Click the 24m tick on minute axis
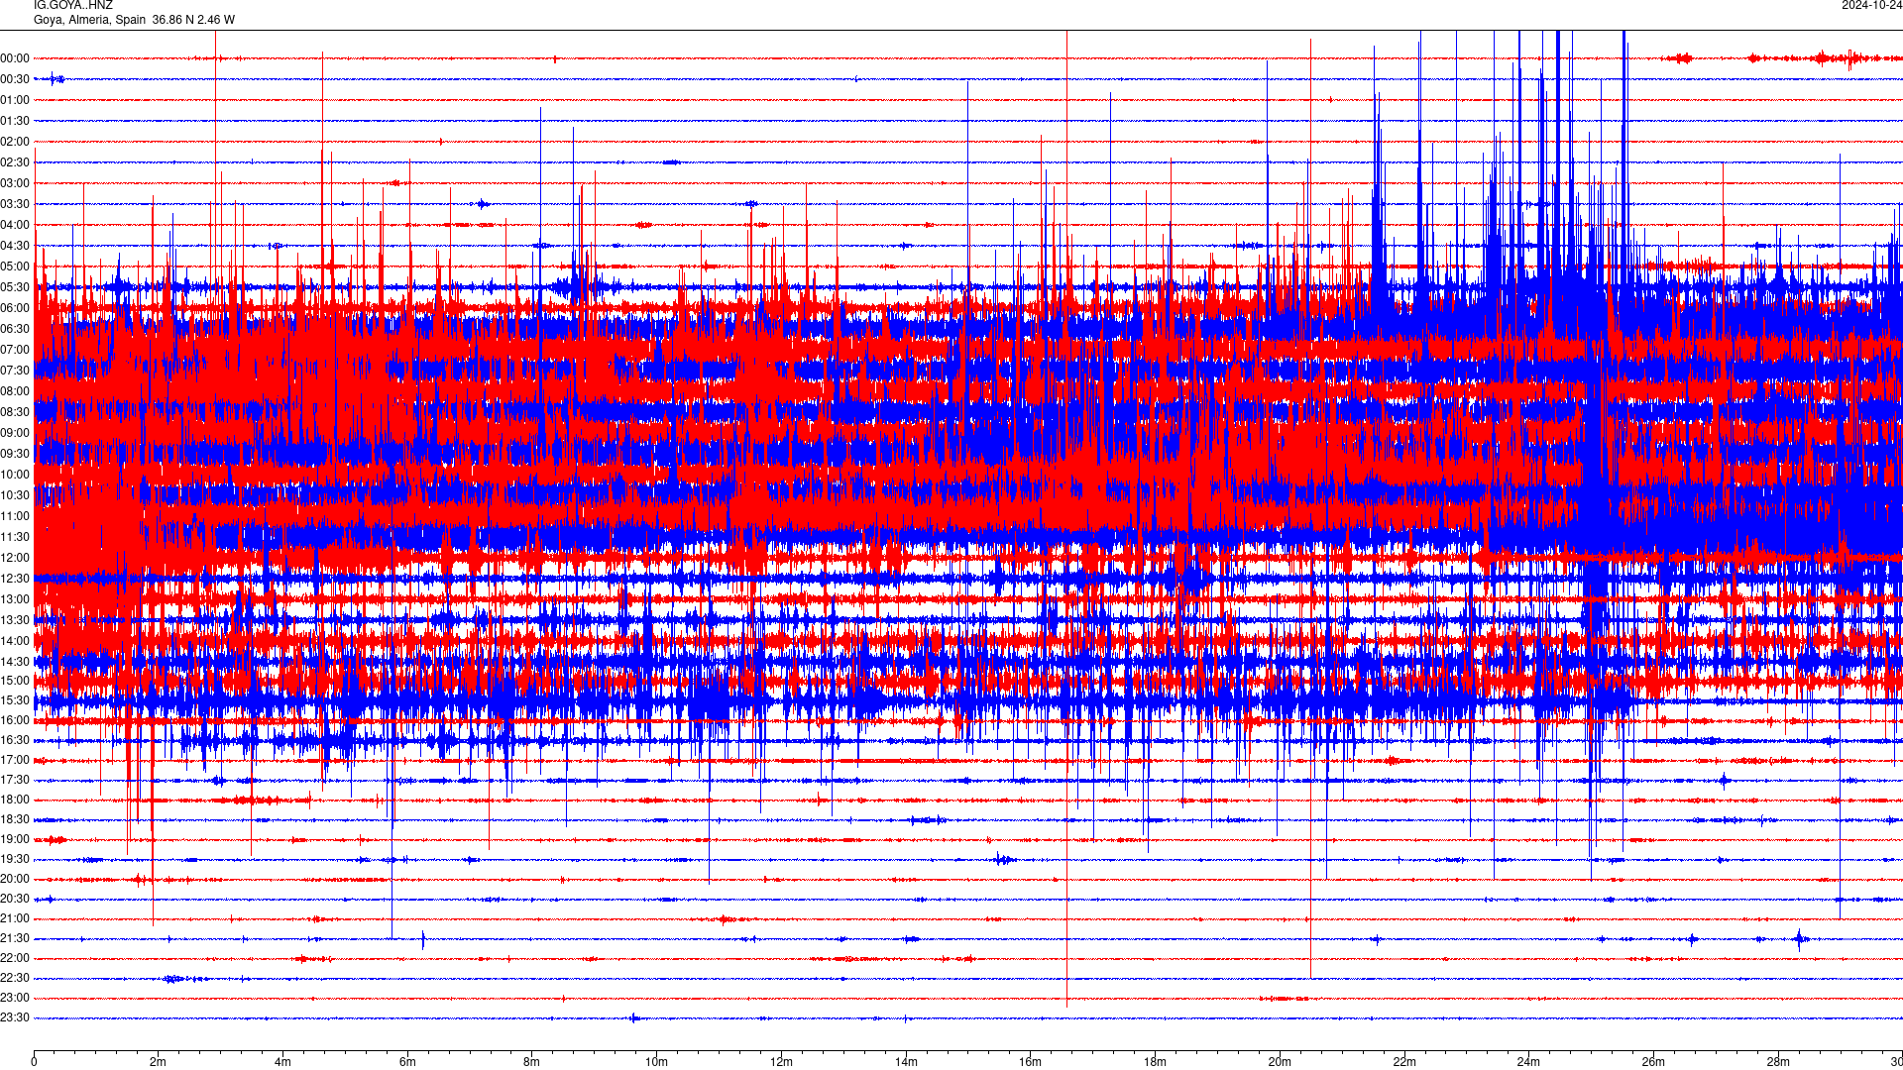Image resolution: width=1903 pixels, height=1070 pixels. tap(1528, 1062)
